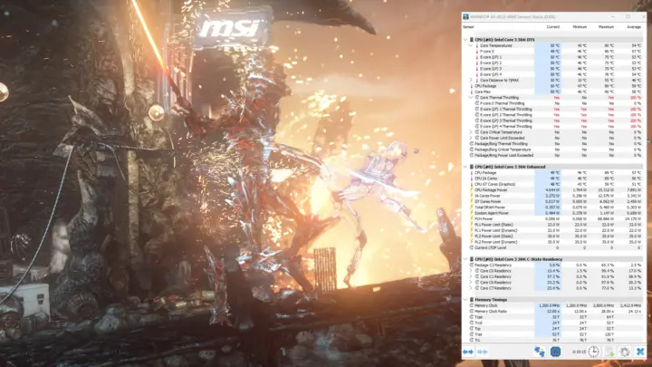Viewport: 652px width, 367px height.
Task: Click the chip icon beside Memory Timings
Action: click(472, 300)
